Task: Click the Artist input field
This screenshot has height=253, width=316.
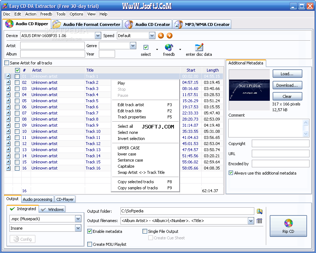Action: click(52, 46)
